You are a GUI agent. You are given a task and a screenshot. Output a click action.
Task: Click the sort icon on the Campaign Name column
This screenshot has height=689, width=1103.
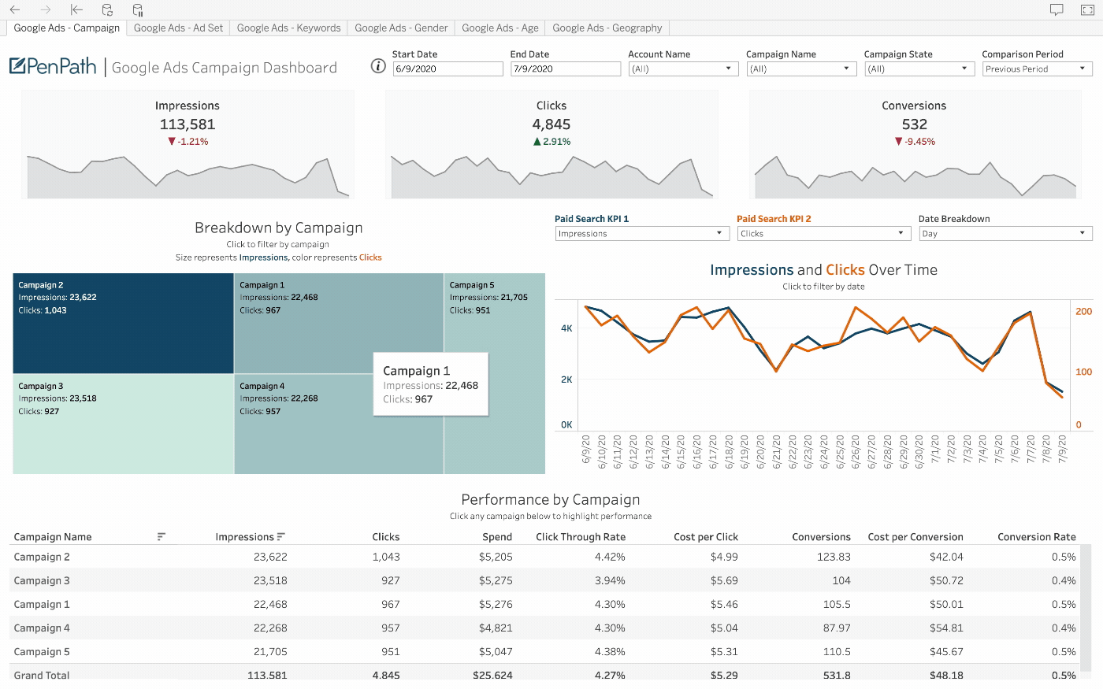click(x=161, y=536)
